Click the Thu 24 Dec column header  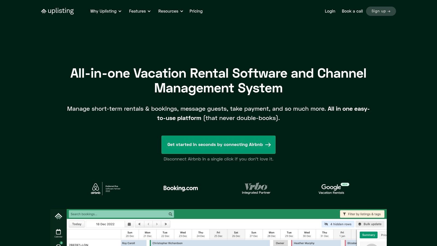(x=201, y=234)
